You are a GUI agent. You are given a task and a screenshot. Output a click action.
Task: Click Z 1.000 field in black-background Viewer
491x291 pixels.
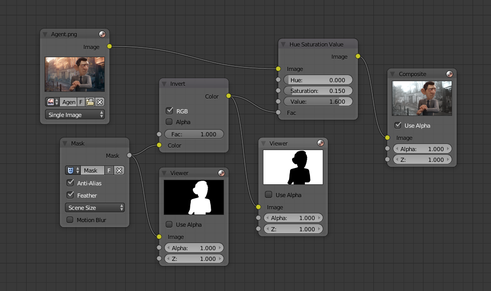tap(194, 259)
